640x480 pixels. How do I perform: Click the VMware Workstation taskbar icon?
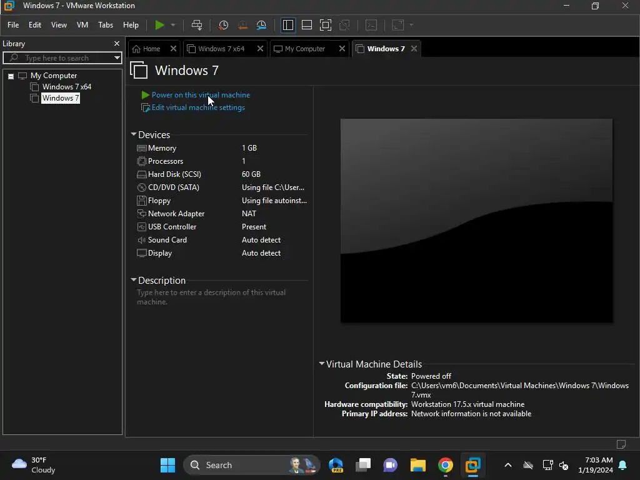click(472, 465)
